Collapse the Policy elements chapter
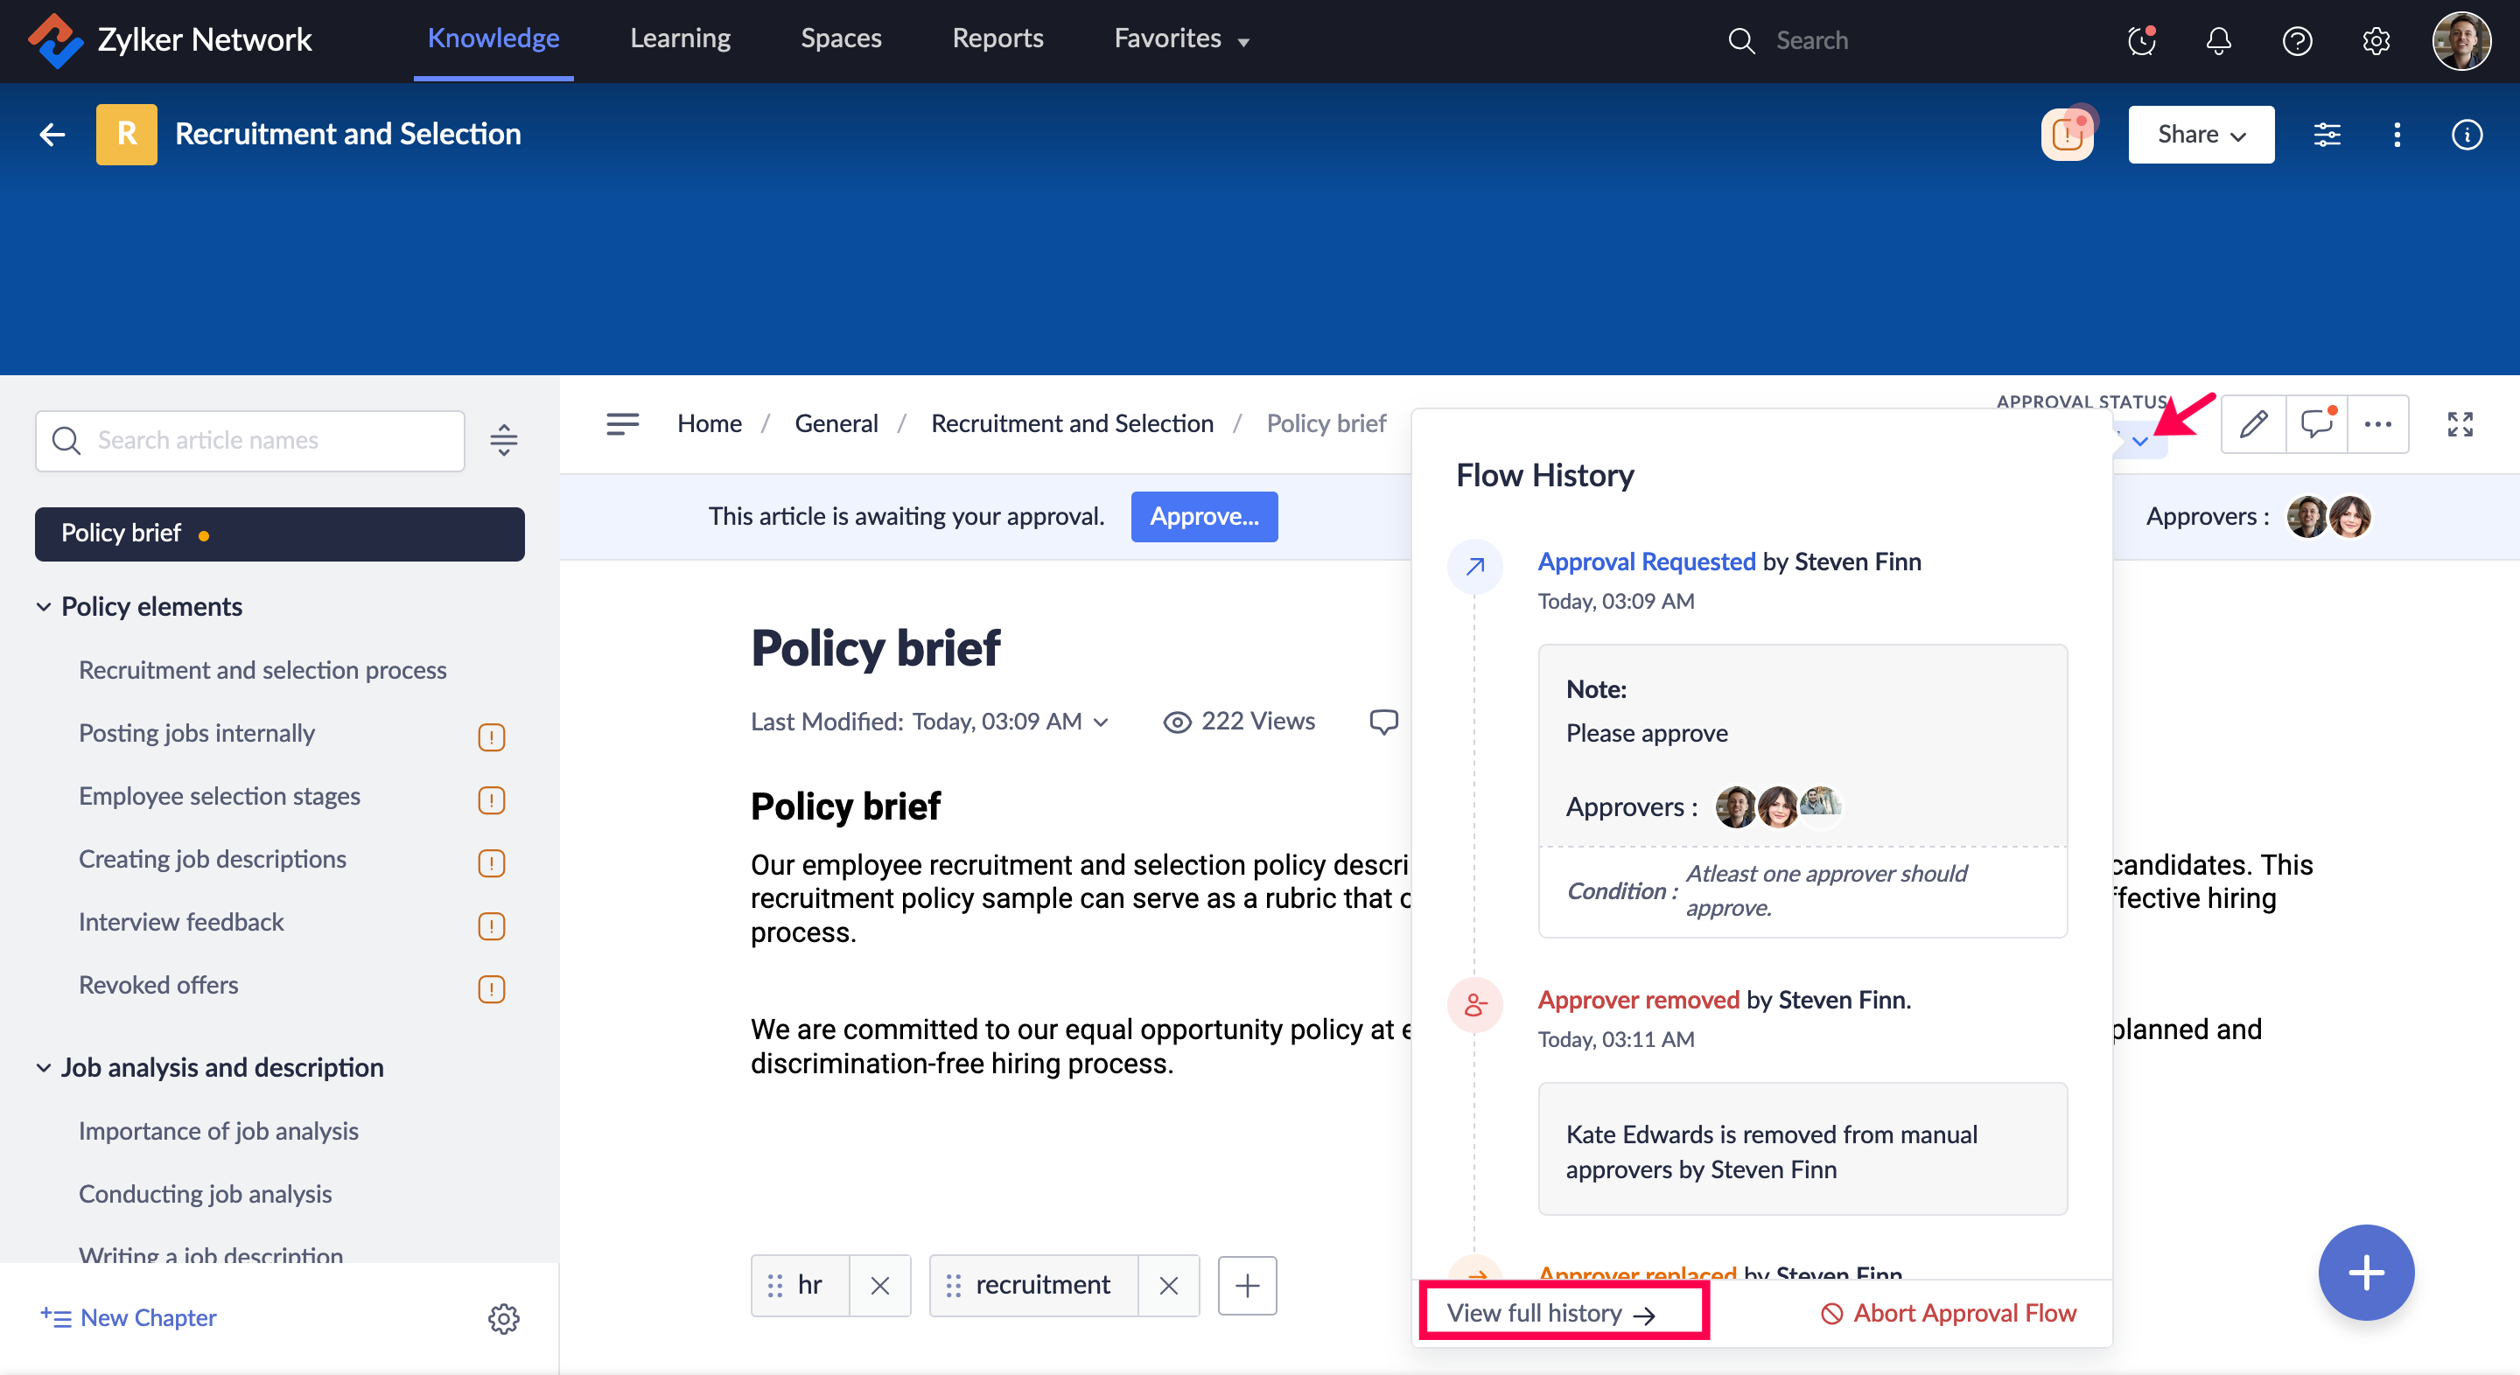This screenshot has width=2520, height=1375. point(44,606)
